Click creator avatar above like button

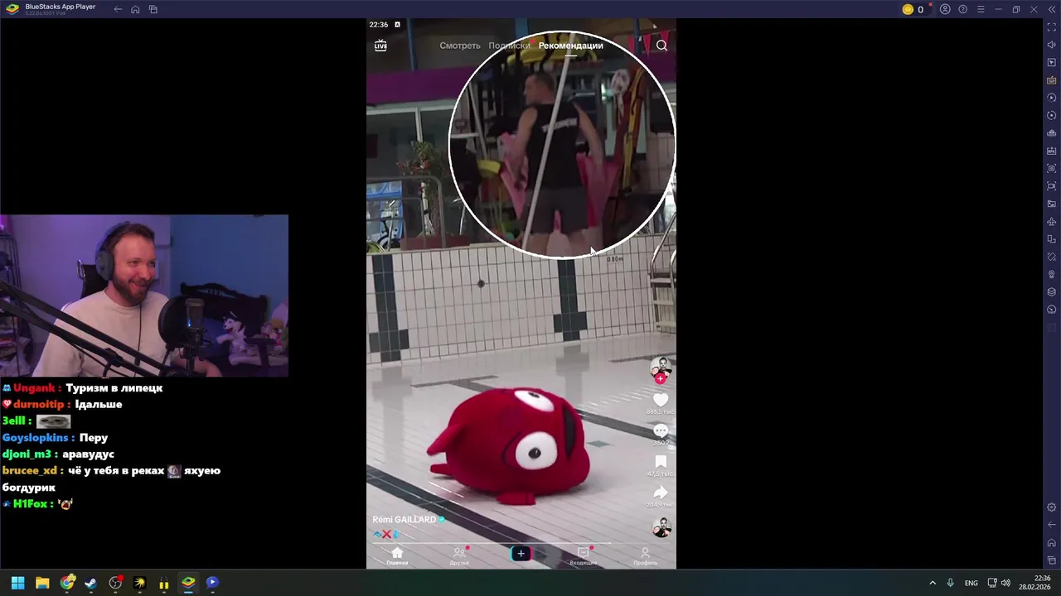[x=661, y=367]
